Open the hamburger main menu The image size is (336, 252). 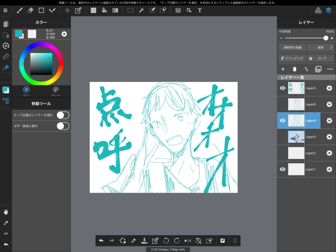click(x=5, y=10)
